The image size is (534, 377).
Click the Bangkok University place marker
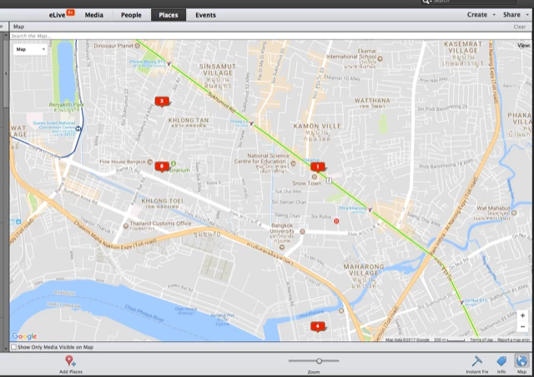[302, 231]
